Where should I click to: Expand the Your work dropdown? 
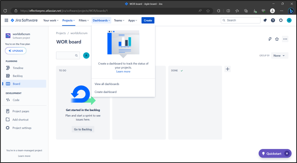[x=51, y=20]
